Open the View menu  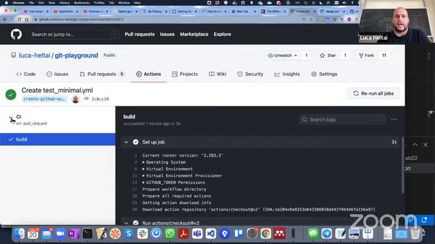point(52,3)
